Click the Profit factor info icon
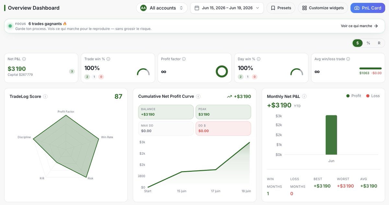The width and height of the screenshot is (389, 205). [184, 59]
